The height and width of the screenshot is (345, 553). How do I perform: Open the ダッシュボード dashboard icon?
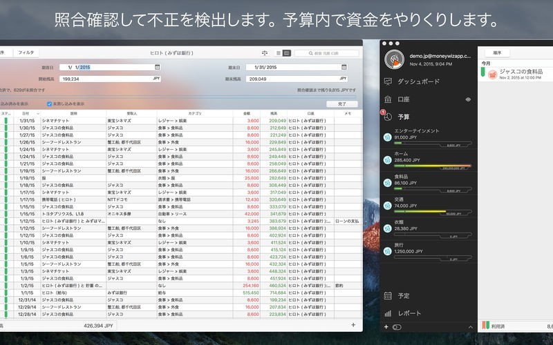click(388, 81)
